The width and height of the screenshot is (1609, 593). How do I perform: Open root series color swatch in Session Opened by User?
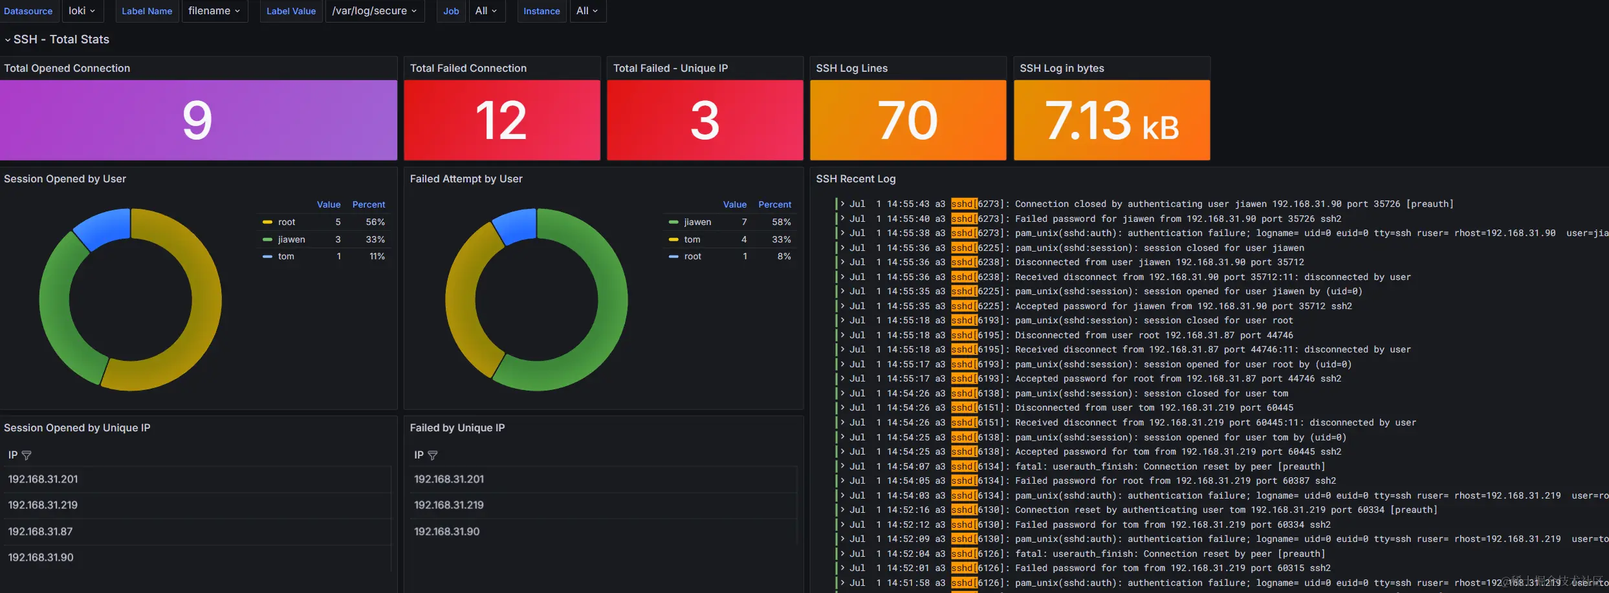[x=267, y=222]
